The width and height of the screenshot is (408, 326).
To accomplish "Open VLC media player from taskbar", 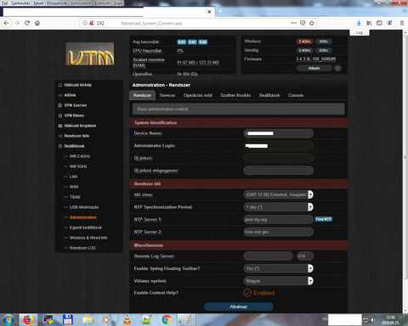I will (127, 320).
